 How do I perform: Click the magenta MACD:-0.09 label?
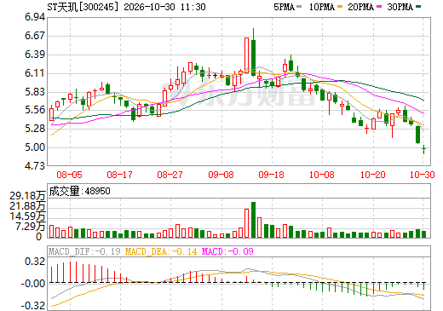(227, 251)
